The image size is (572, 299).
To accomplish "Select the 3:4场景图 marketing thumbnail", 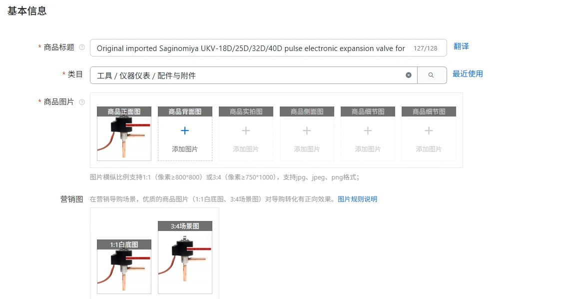I will click(x=185, y=262).
